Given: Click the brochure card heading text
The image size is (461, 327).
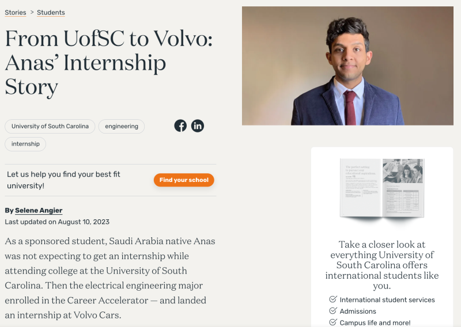Looking at the screenshot, I should pos(382,265).
